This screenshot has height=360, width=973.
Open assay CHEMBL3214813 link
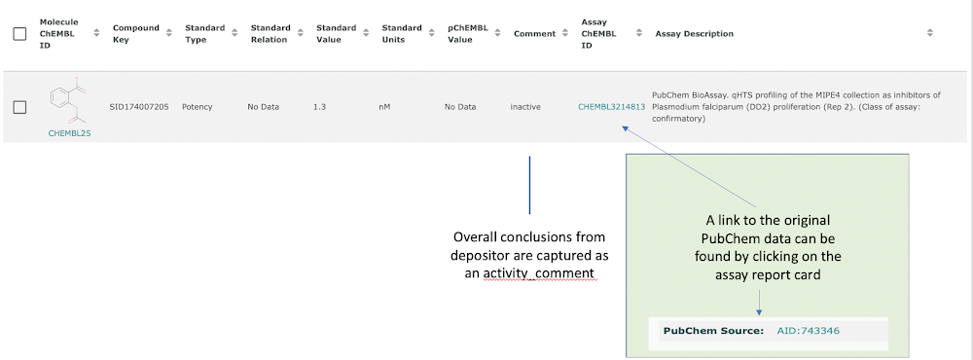coord(611,107)
